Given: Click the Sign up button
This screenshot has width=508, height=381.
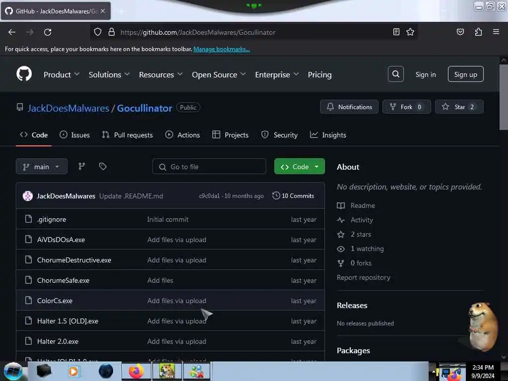Looking at the screenshot, I should coord(465,74).
